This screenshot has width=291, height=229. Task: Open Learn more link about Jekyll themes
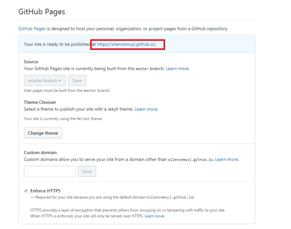tap(146, 109)
